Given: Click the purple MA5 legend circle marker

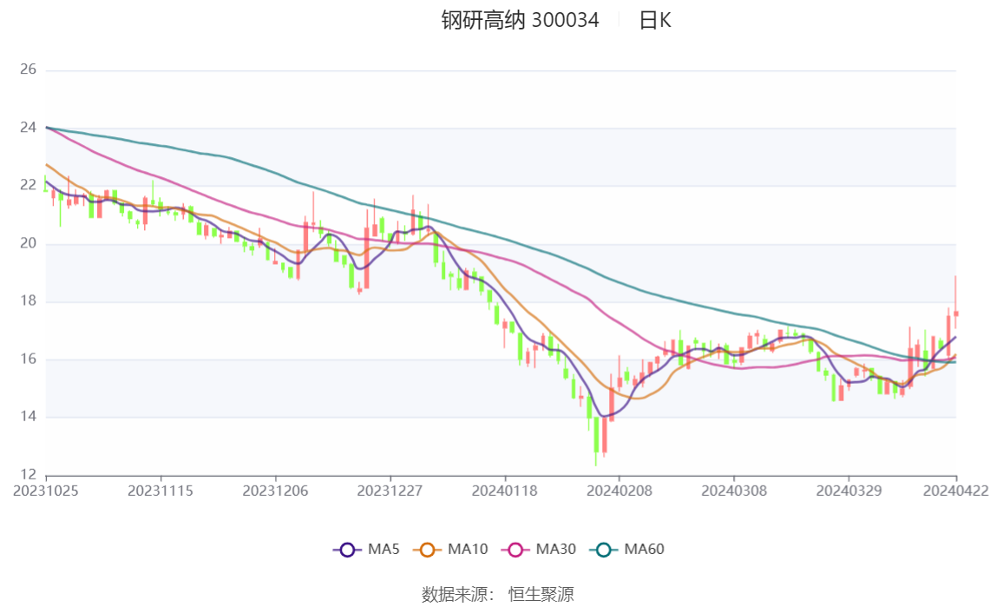Looking at the screenshot, I should tap(347, 550).
